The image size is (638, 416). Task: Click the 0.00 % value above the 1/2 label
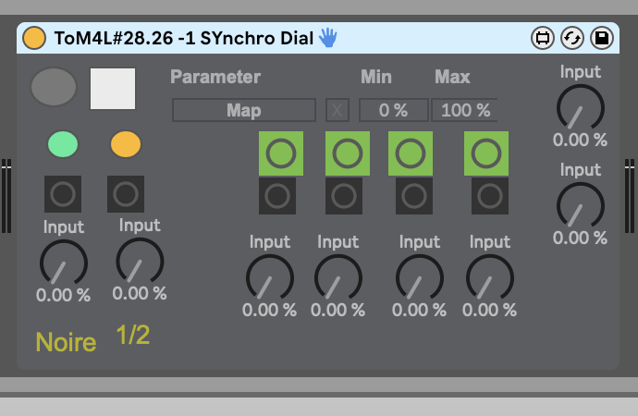(140, 294)
